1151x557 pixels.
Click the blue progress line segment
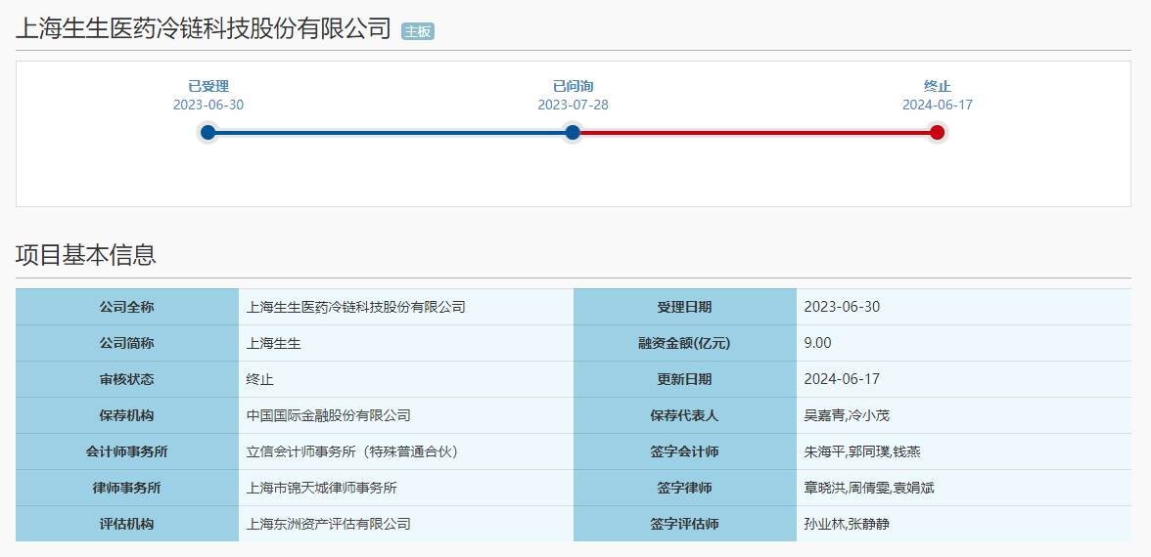point(390,132)
